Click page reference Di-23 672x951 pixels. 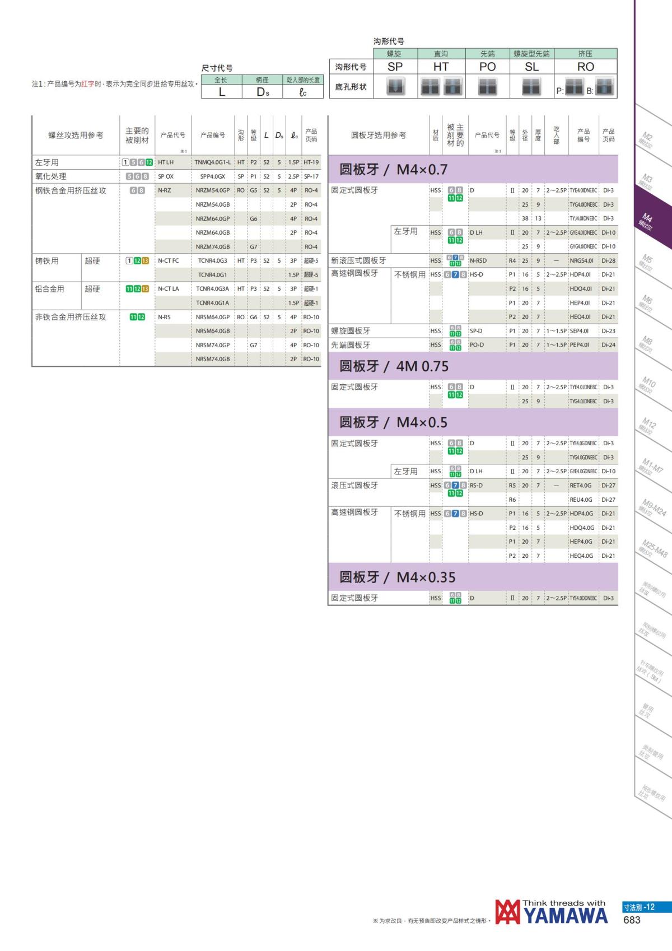pyautogui.click(x=608, y=331)
